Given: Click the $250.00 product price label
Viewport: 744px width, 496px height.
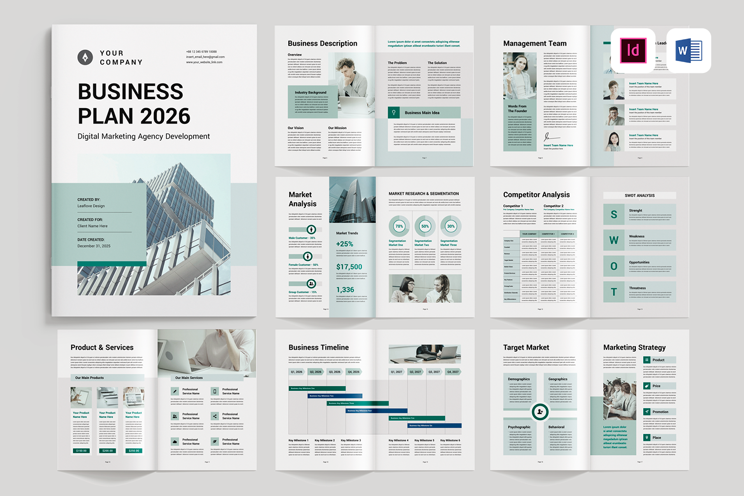Looking at the screenshot, I should coord(134,451).
